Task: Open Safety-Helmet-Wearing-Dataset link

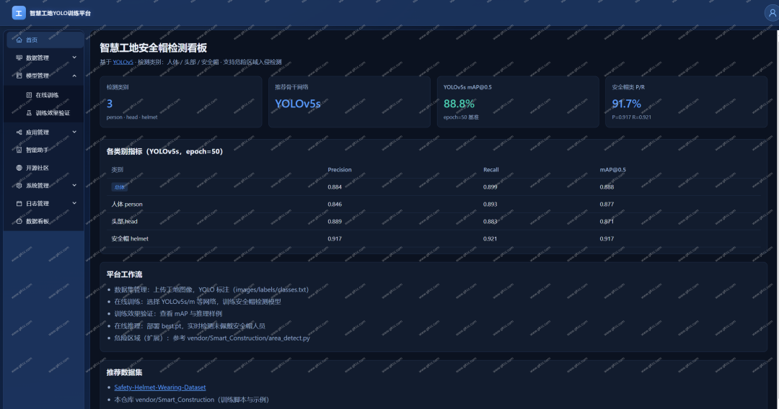Action: pos(160,387)
